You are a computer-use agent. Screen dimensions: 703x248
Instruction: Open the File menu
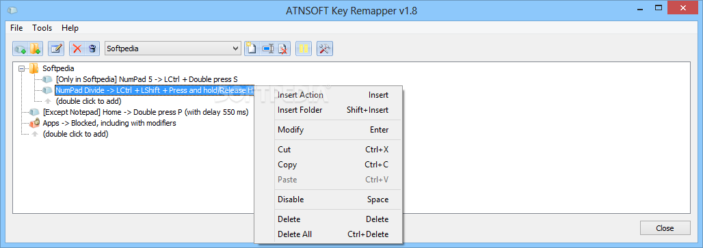coord(16,28)
